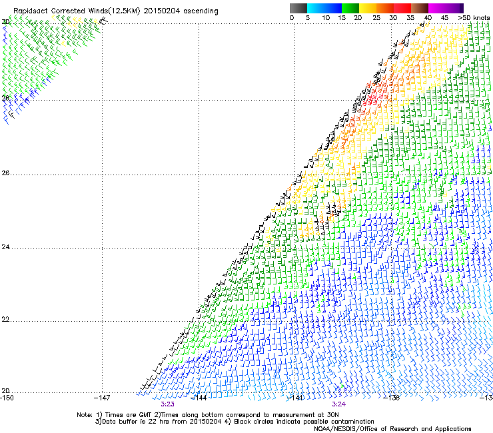Image resolution: width=493 pixels, height=433 pixels.
Task: Click the '3:23' time label
Action: tap(167, 404)
